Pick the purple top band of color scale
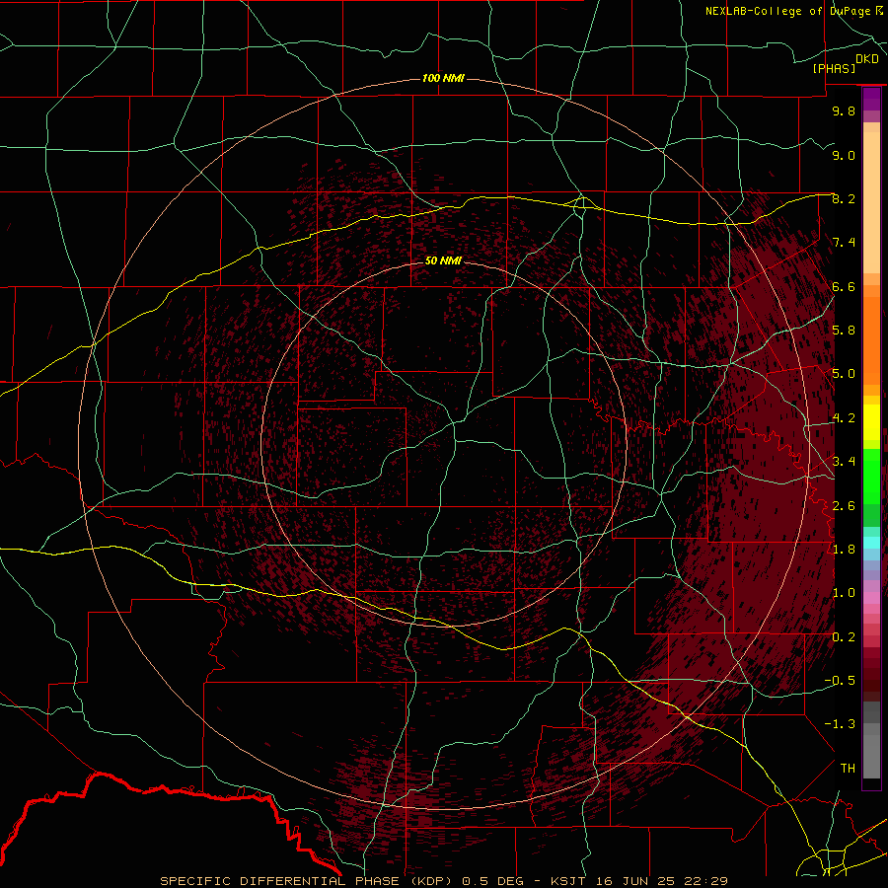The image size is (888, 888). tap(871, 99)
